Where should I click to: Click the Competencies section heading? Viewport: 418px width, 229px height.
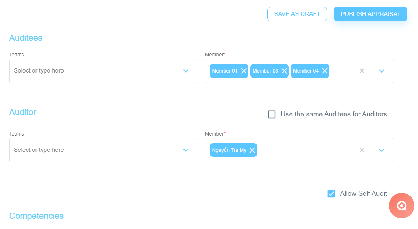(x=36, y=216)
